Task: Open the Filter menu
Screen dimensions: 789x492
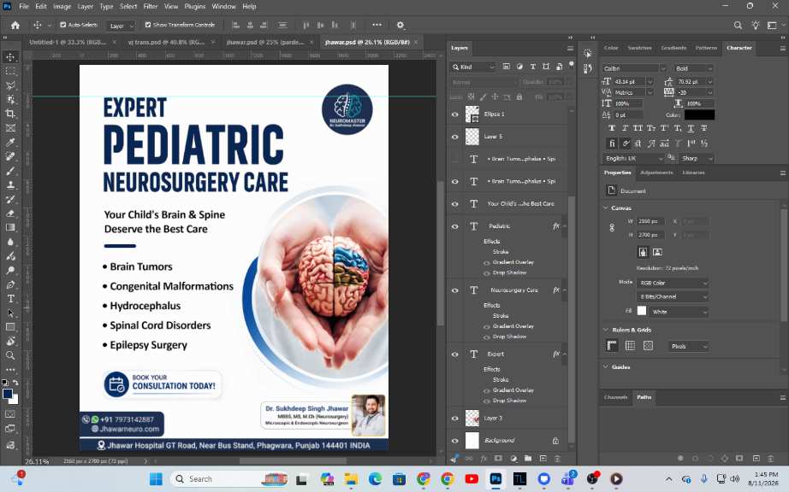Action: [x=151, y=7]
